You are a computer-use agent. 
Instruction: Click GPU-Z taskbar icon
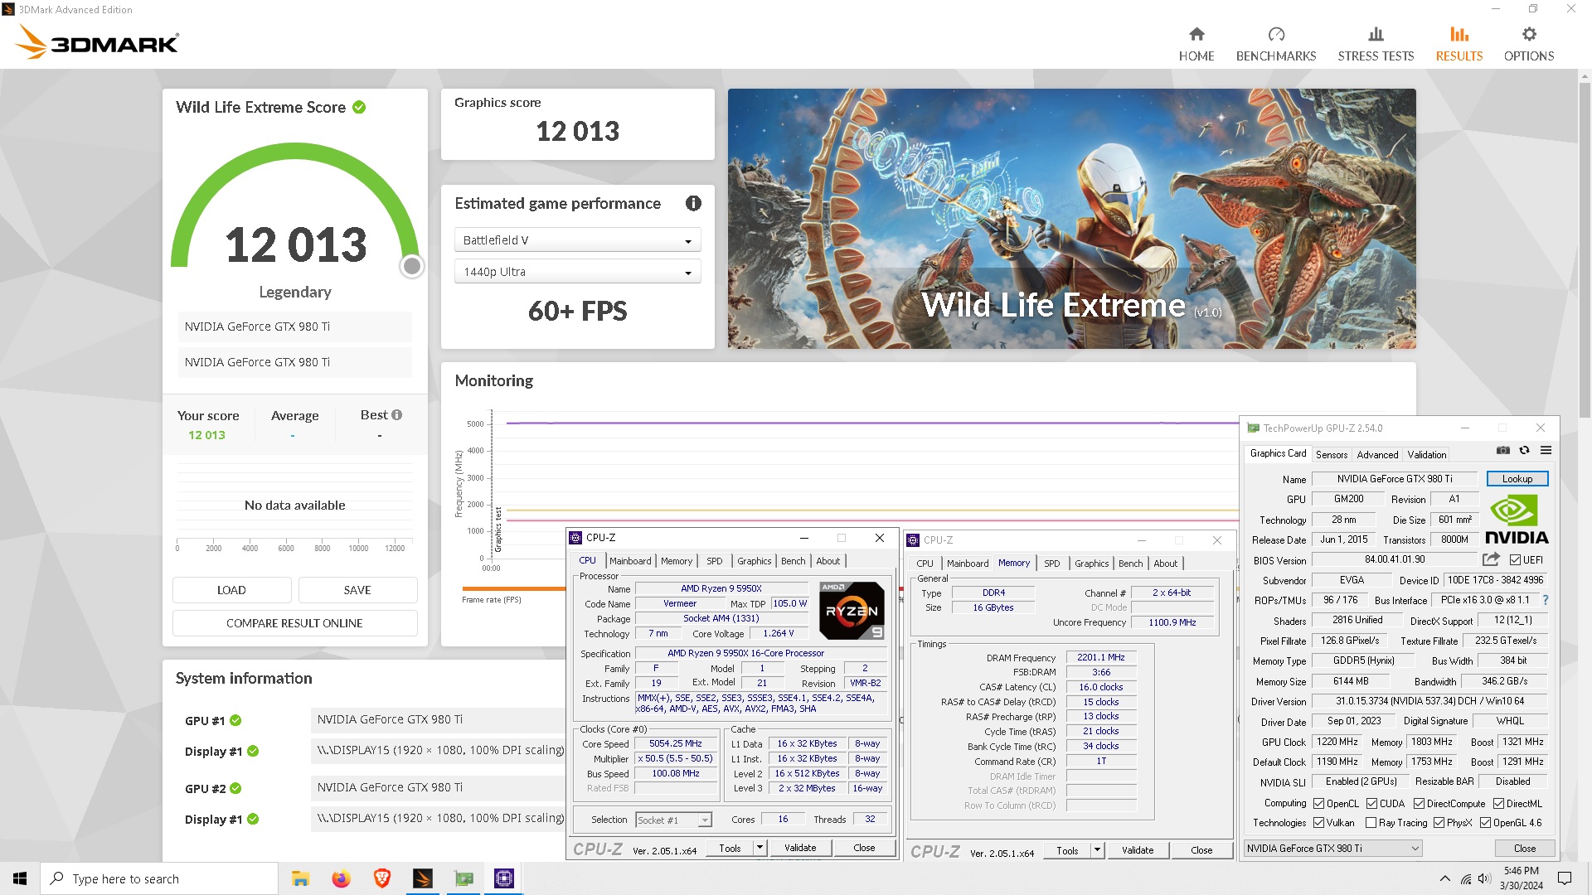(x=464, y=878)
